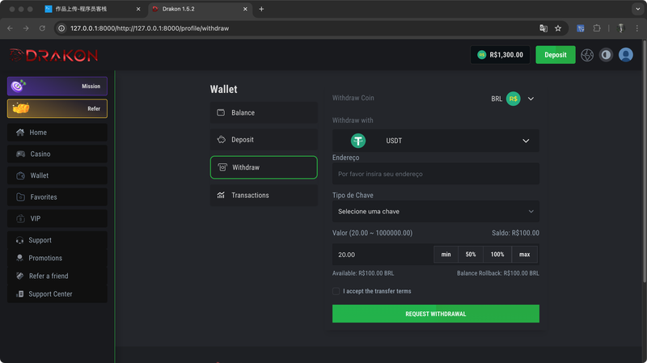647x363 pixels.
Task: Click the language globe icon in header
Action: 587,55
